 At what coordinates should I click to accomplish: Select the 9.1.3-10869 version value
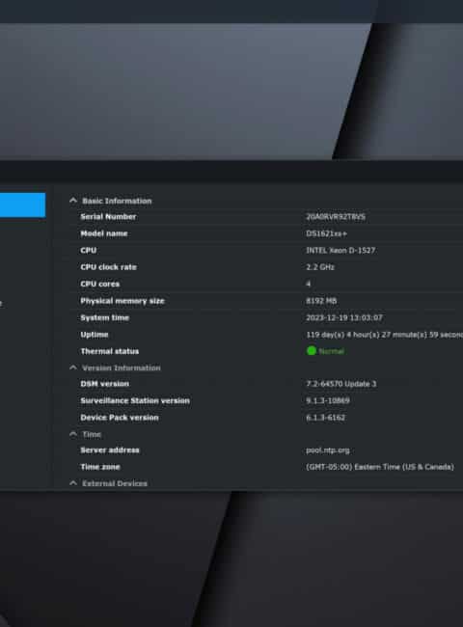pos(328,400)
